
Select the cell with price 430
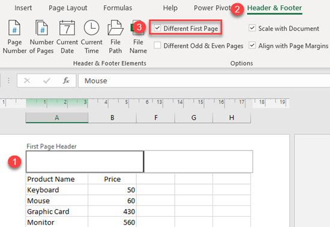point(112,211)
